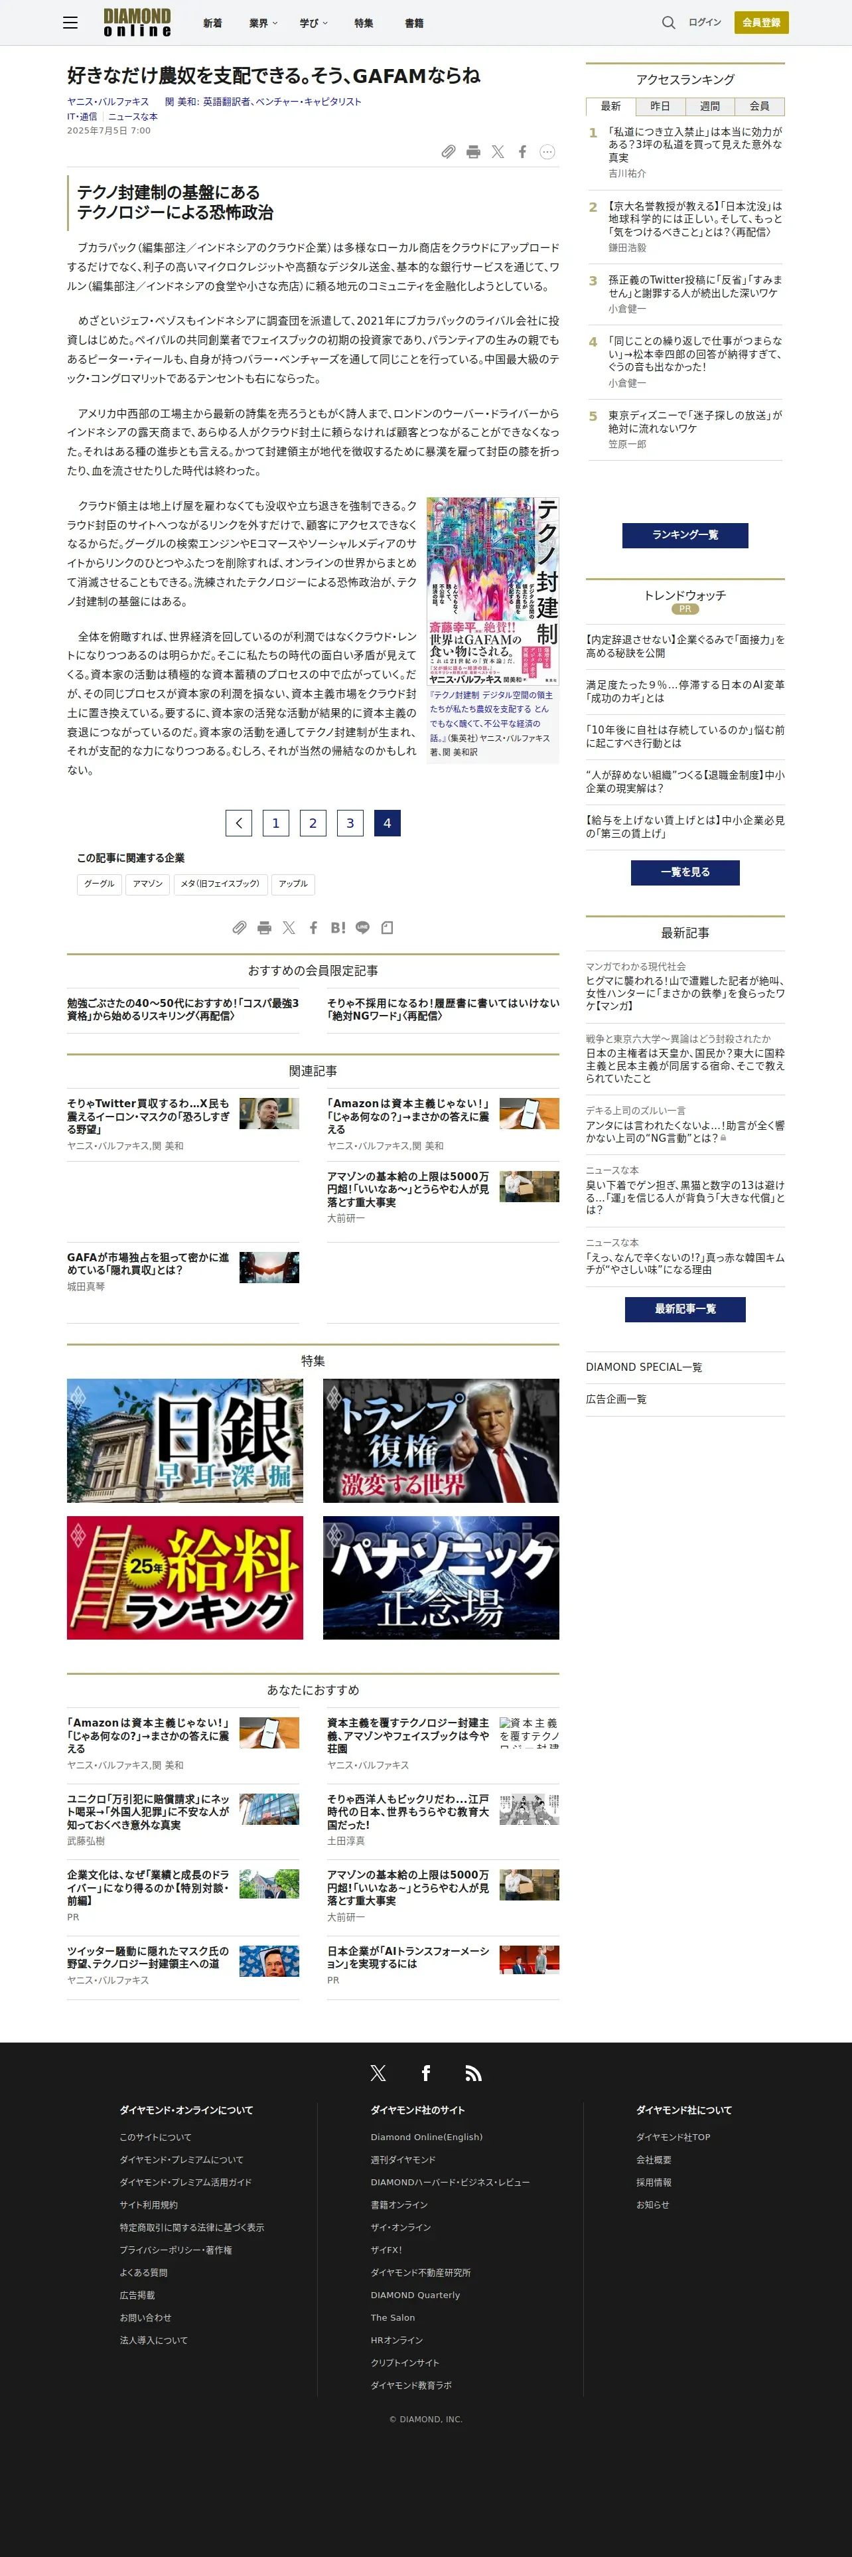Click the メタ(旧フェイスブック) company tag

point(220,884)
